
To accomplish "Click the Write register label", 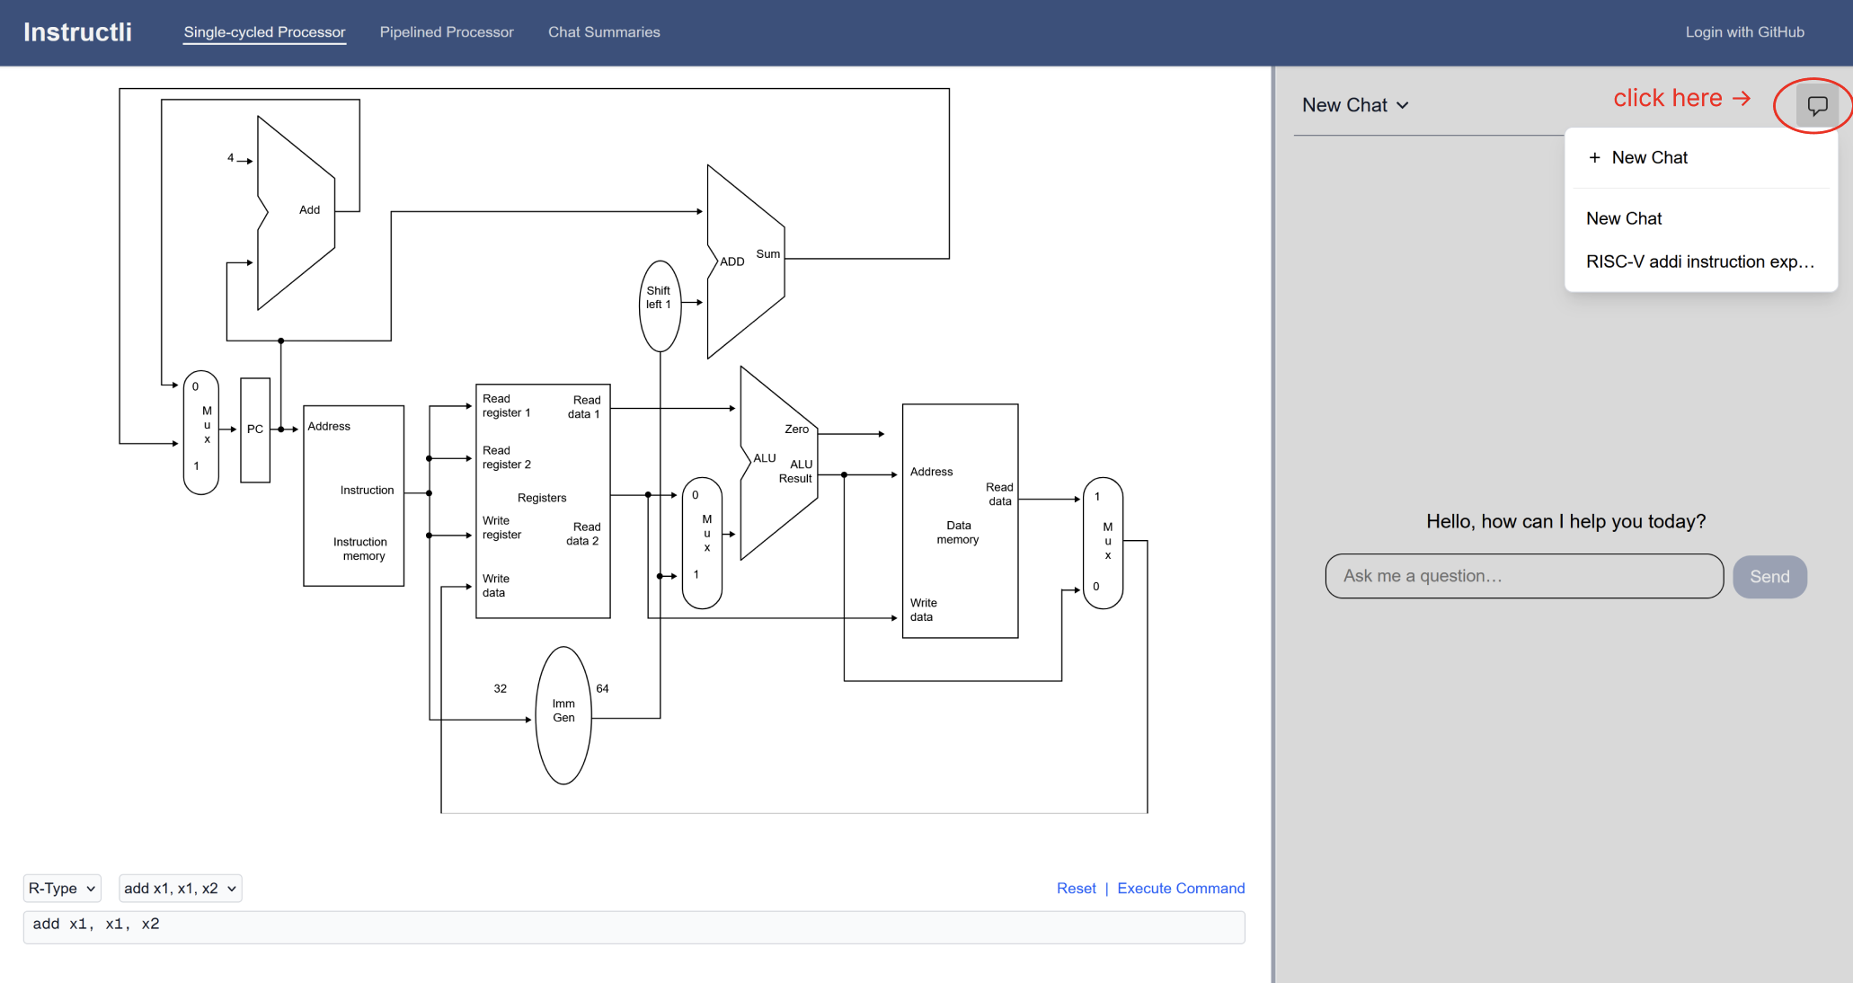I will coord(501,527).
